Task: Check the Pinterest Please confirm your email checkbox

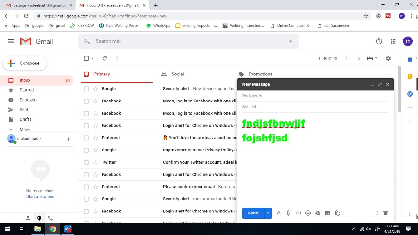Action: click(x=86, y=187)
